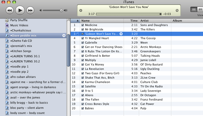203x116 pixels.
Task: Click bloc party silent alarm icon
Action: point(7,108)
